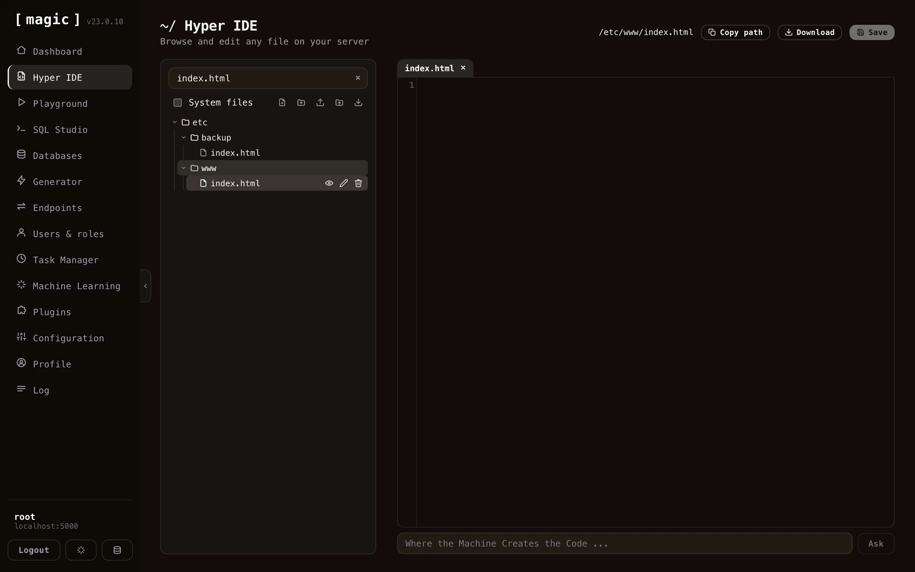Click the root username label
915x572 pixels.
(x=25, y=517)
